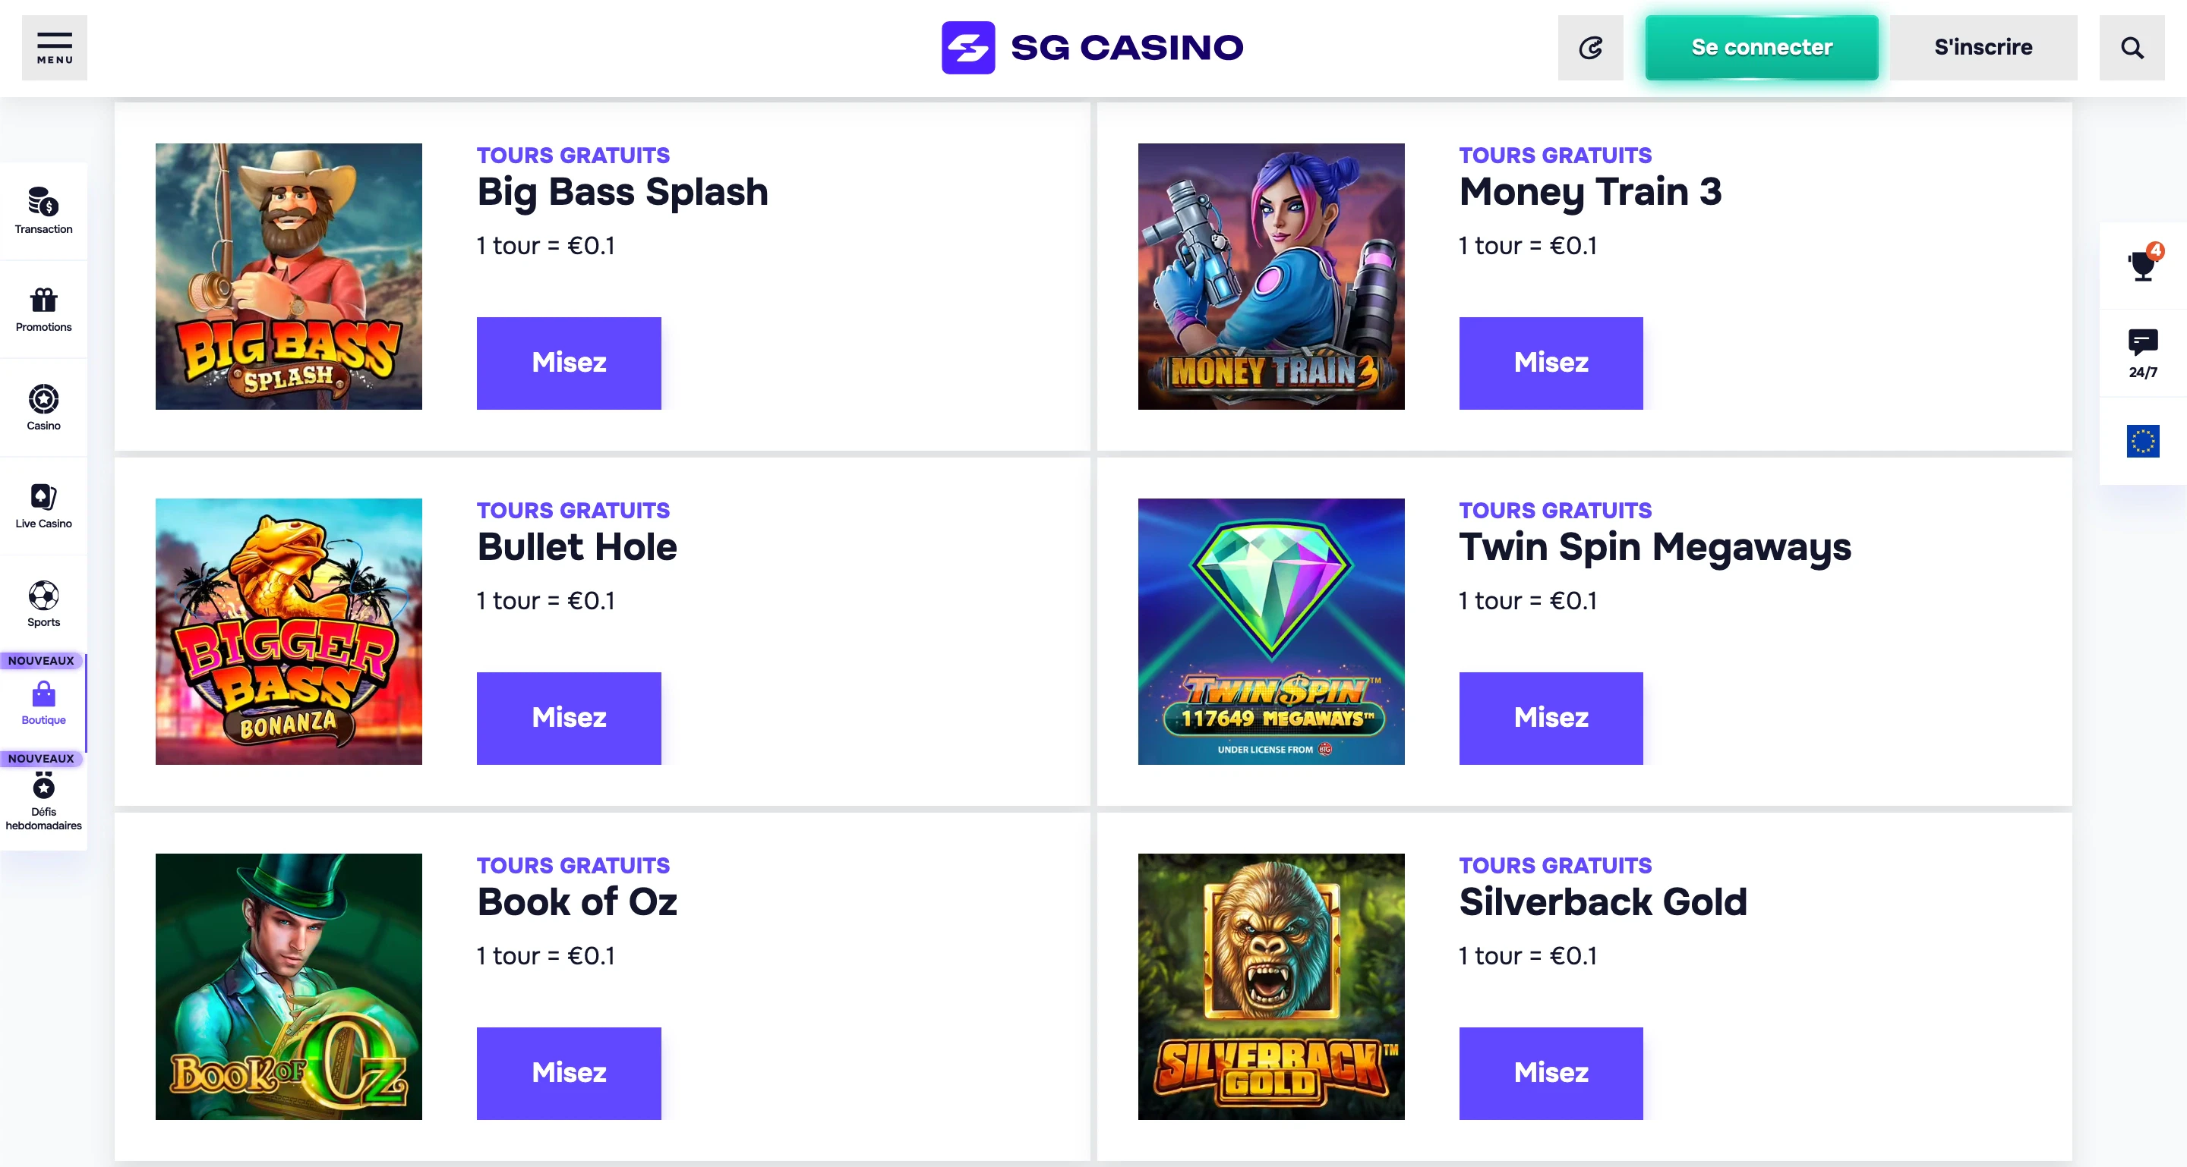This screenshot has width=2187, height=1167.
Task: Click the SG Casino logo
Action: (x=1092, y=48)
